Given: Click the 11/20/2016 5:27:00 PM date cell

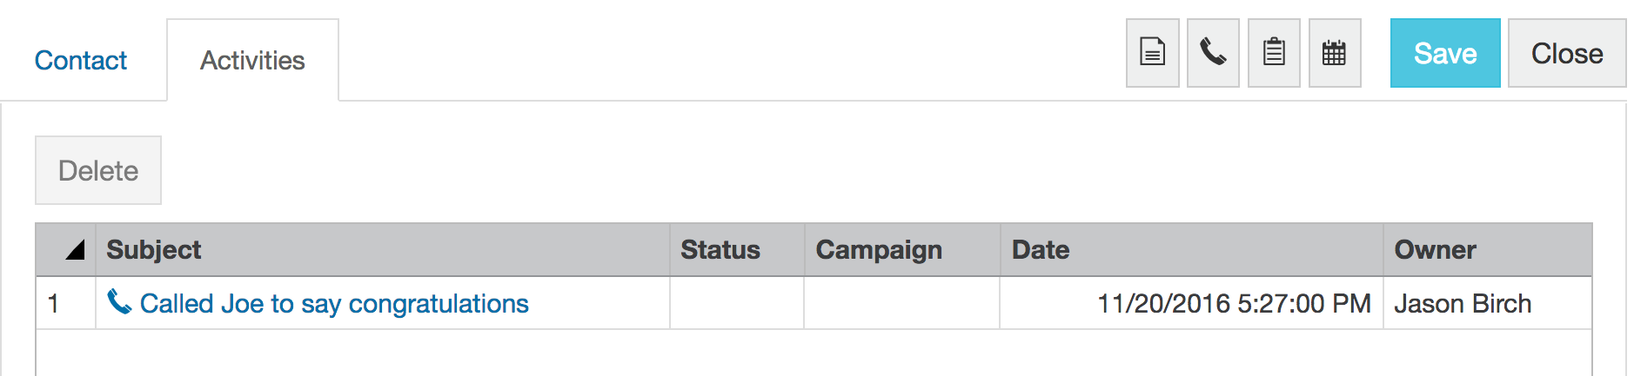Looking at the screenshot, I should [1234, 303].
